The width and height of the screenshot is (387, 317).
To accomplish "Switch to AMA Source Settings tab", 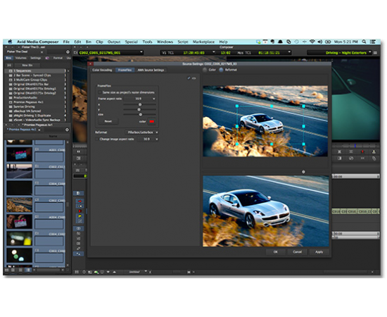I will coord(151,70).
